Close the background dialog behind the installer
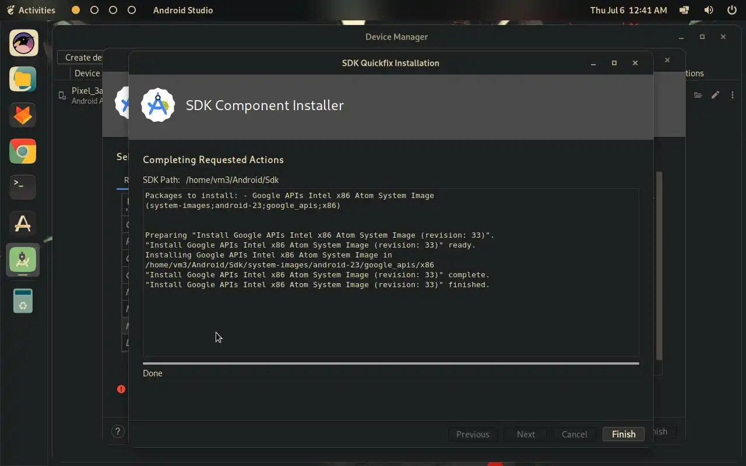Image resolution: width=746 pixels, height=466 pixels. pyautogui.click(x=667, y=60)
